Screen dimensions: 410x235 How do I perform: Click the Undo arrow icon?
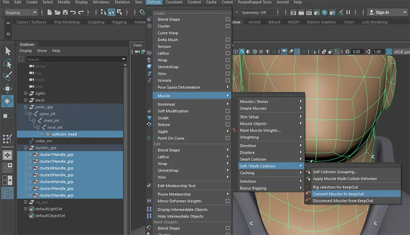click(73, 12)
